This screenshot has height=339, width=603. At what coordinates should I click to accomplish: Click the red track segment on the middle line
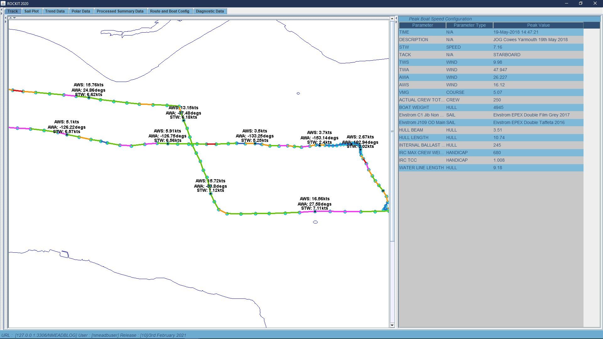pyautogui.click(x=211, y=144)
